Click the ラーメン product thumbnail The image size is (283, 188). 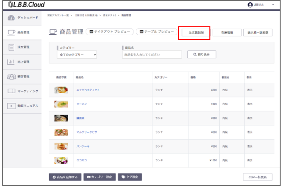61,104
